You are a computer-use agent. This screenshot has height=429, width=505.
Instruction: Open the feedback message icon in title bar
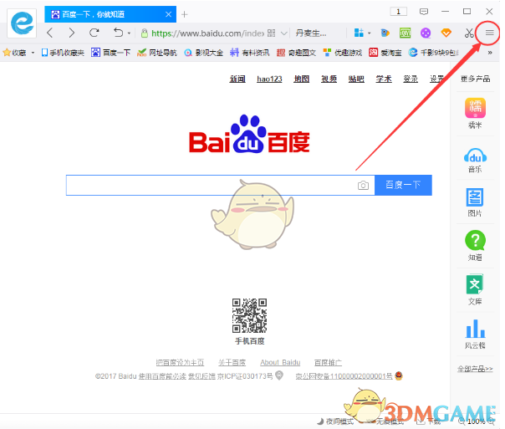coord(424,12)
